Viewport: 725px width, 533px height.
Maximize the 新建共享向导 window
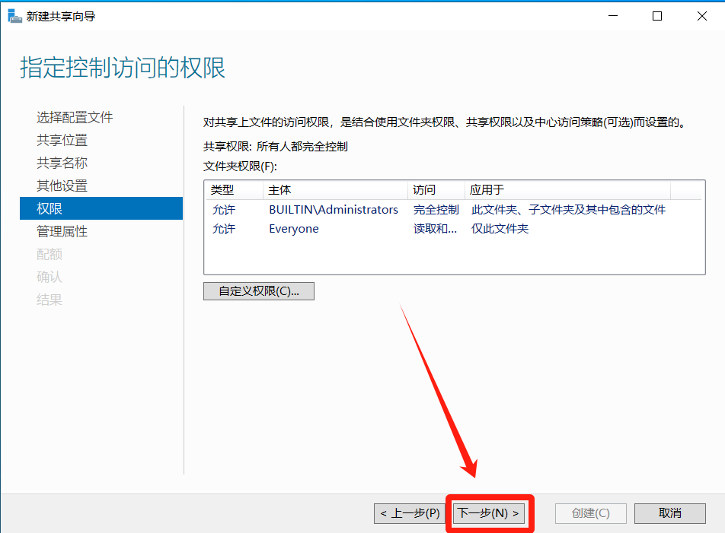point(657,16)
